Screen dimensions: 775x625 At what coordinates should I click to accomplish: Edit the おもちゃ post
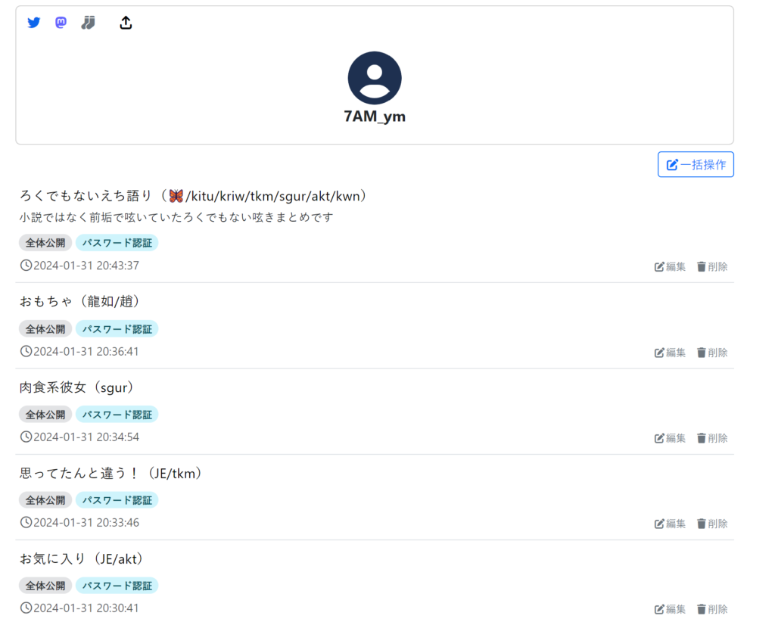tap(670, 353)
